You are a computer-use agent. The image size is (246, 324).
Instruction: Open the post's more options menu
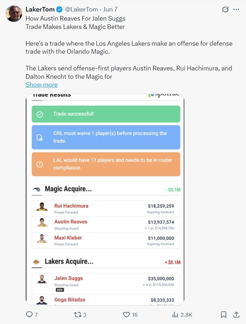[x=236, y=9]
